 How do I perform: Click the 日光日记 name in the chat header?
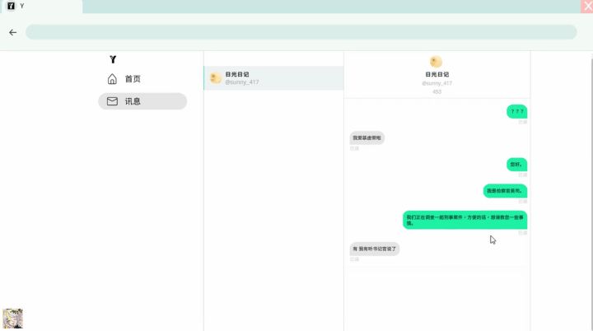[437, 75]
